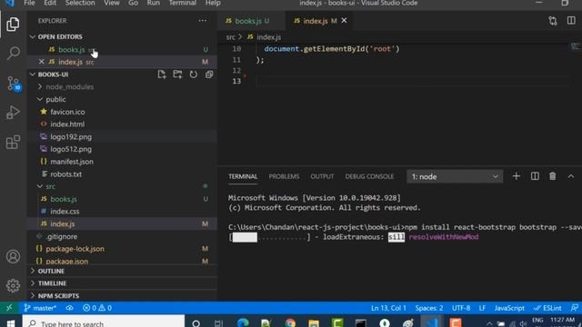Open changes compare icon in editor toolbar
Screen dimensions: 582x327
pyautogui.click(x=553, y=21)
